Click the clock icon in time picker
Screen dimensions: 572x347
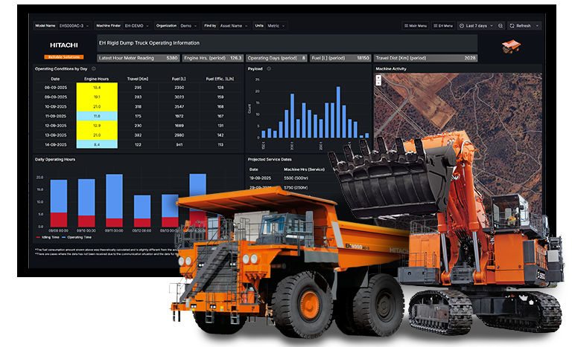[463, 25]
